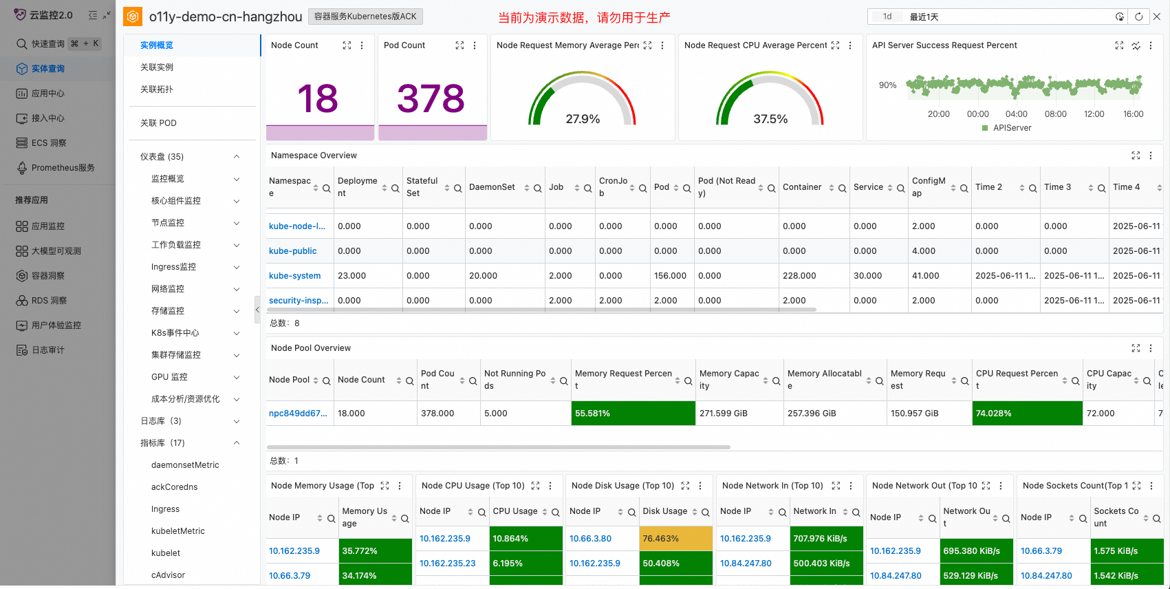Expand the 日志库 (3) section

pos(237,421)
